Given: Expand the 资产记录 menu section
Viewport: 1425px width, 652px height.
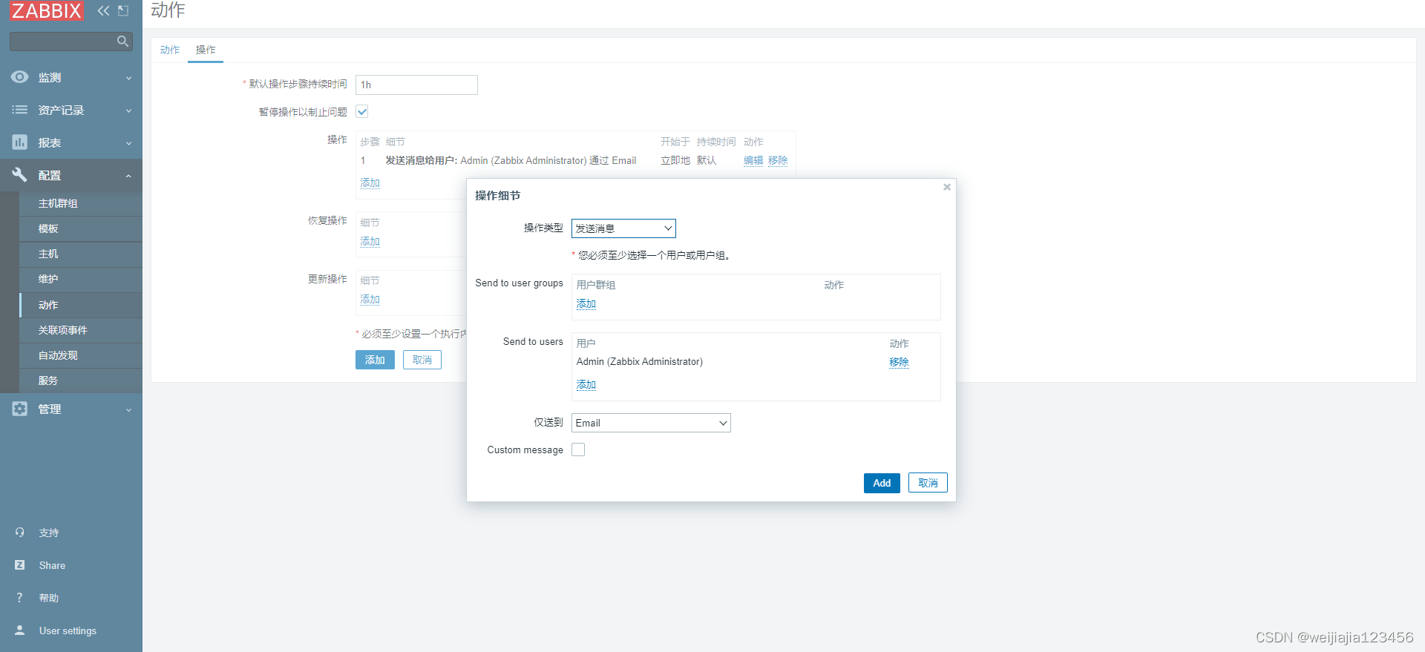Looking at the screenshot, I should pyautogui.click(x=71, y=110).
